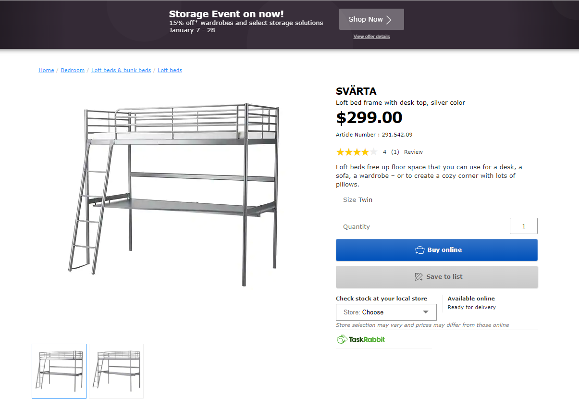Open the Store: Choose dropdown
Screen dimensions: 579x412
tap(386, 312)
